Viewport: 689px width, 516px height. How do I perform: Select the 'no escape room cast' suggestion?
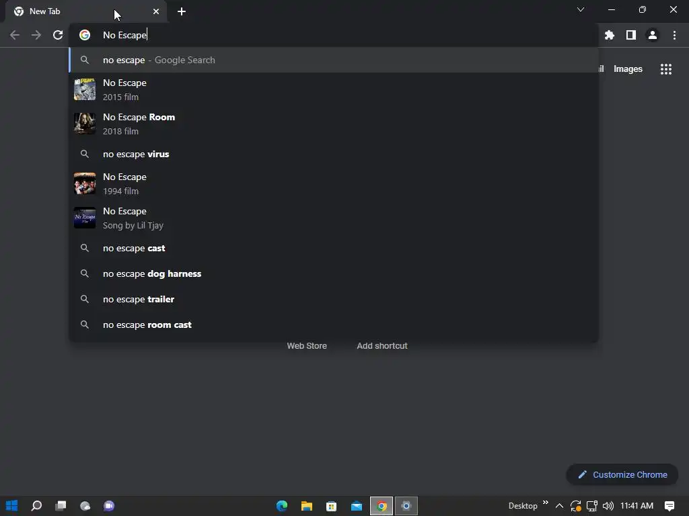pos(334,325)
